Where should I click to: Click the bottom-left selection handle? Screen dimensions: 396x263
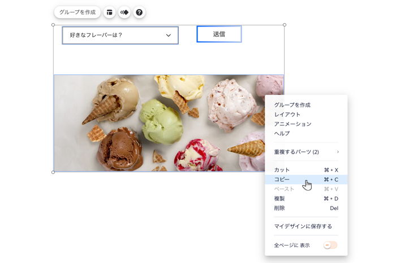tap(53, 172)
